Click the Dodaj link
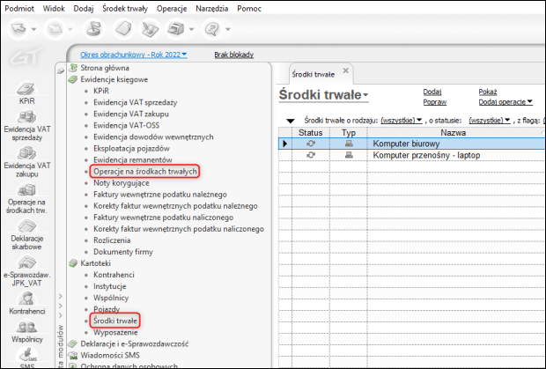 (432, 92)
